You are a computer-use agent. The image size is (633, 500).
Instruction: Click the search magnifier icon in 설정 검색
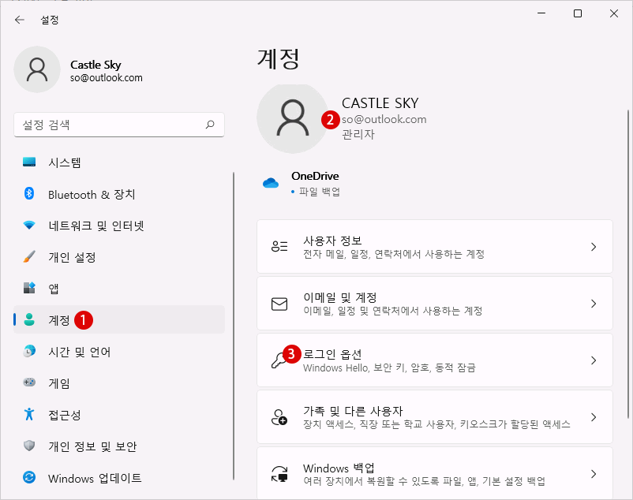[210, 125]
